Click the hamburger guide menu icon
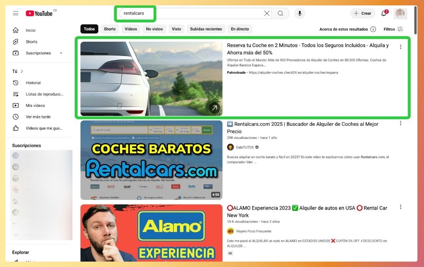This screenshot has height=267, width=424. [x=15, y=13]
